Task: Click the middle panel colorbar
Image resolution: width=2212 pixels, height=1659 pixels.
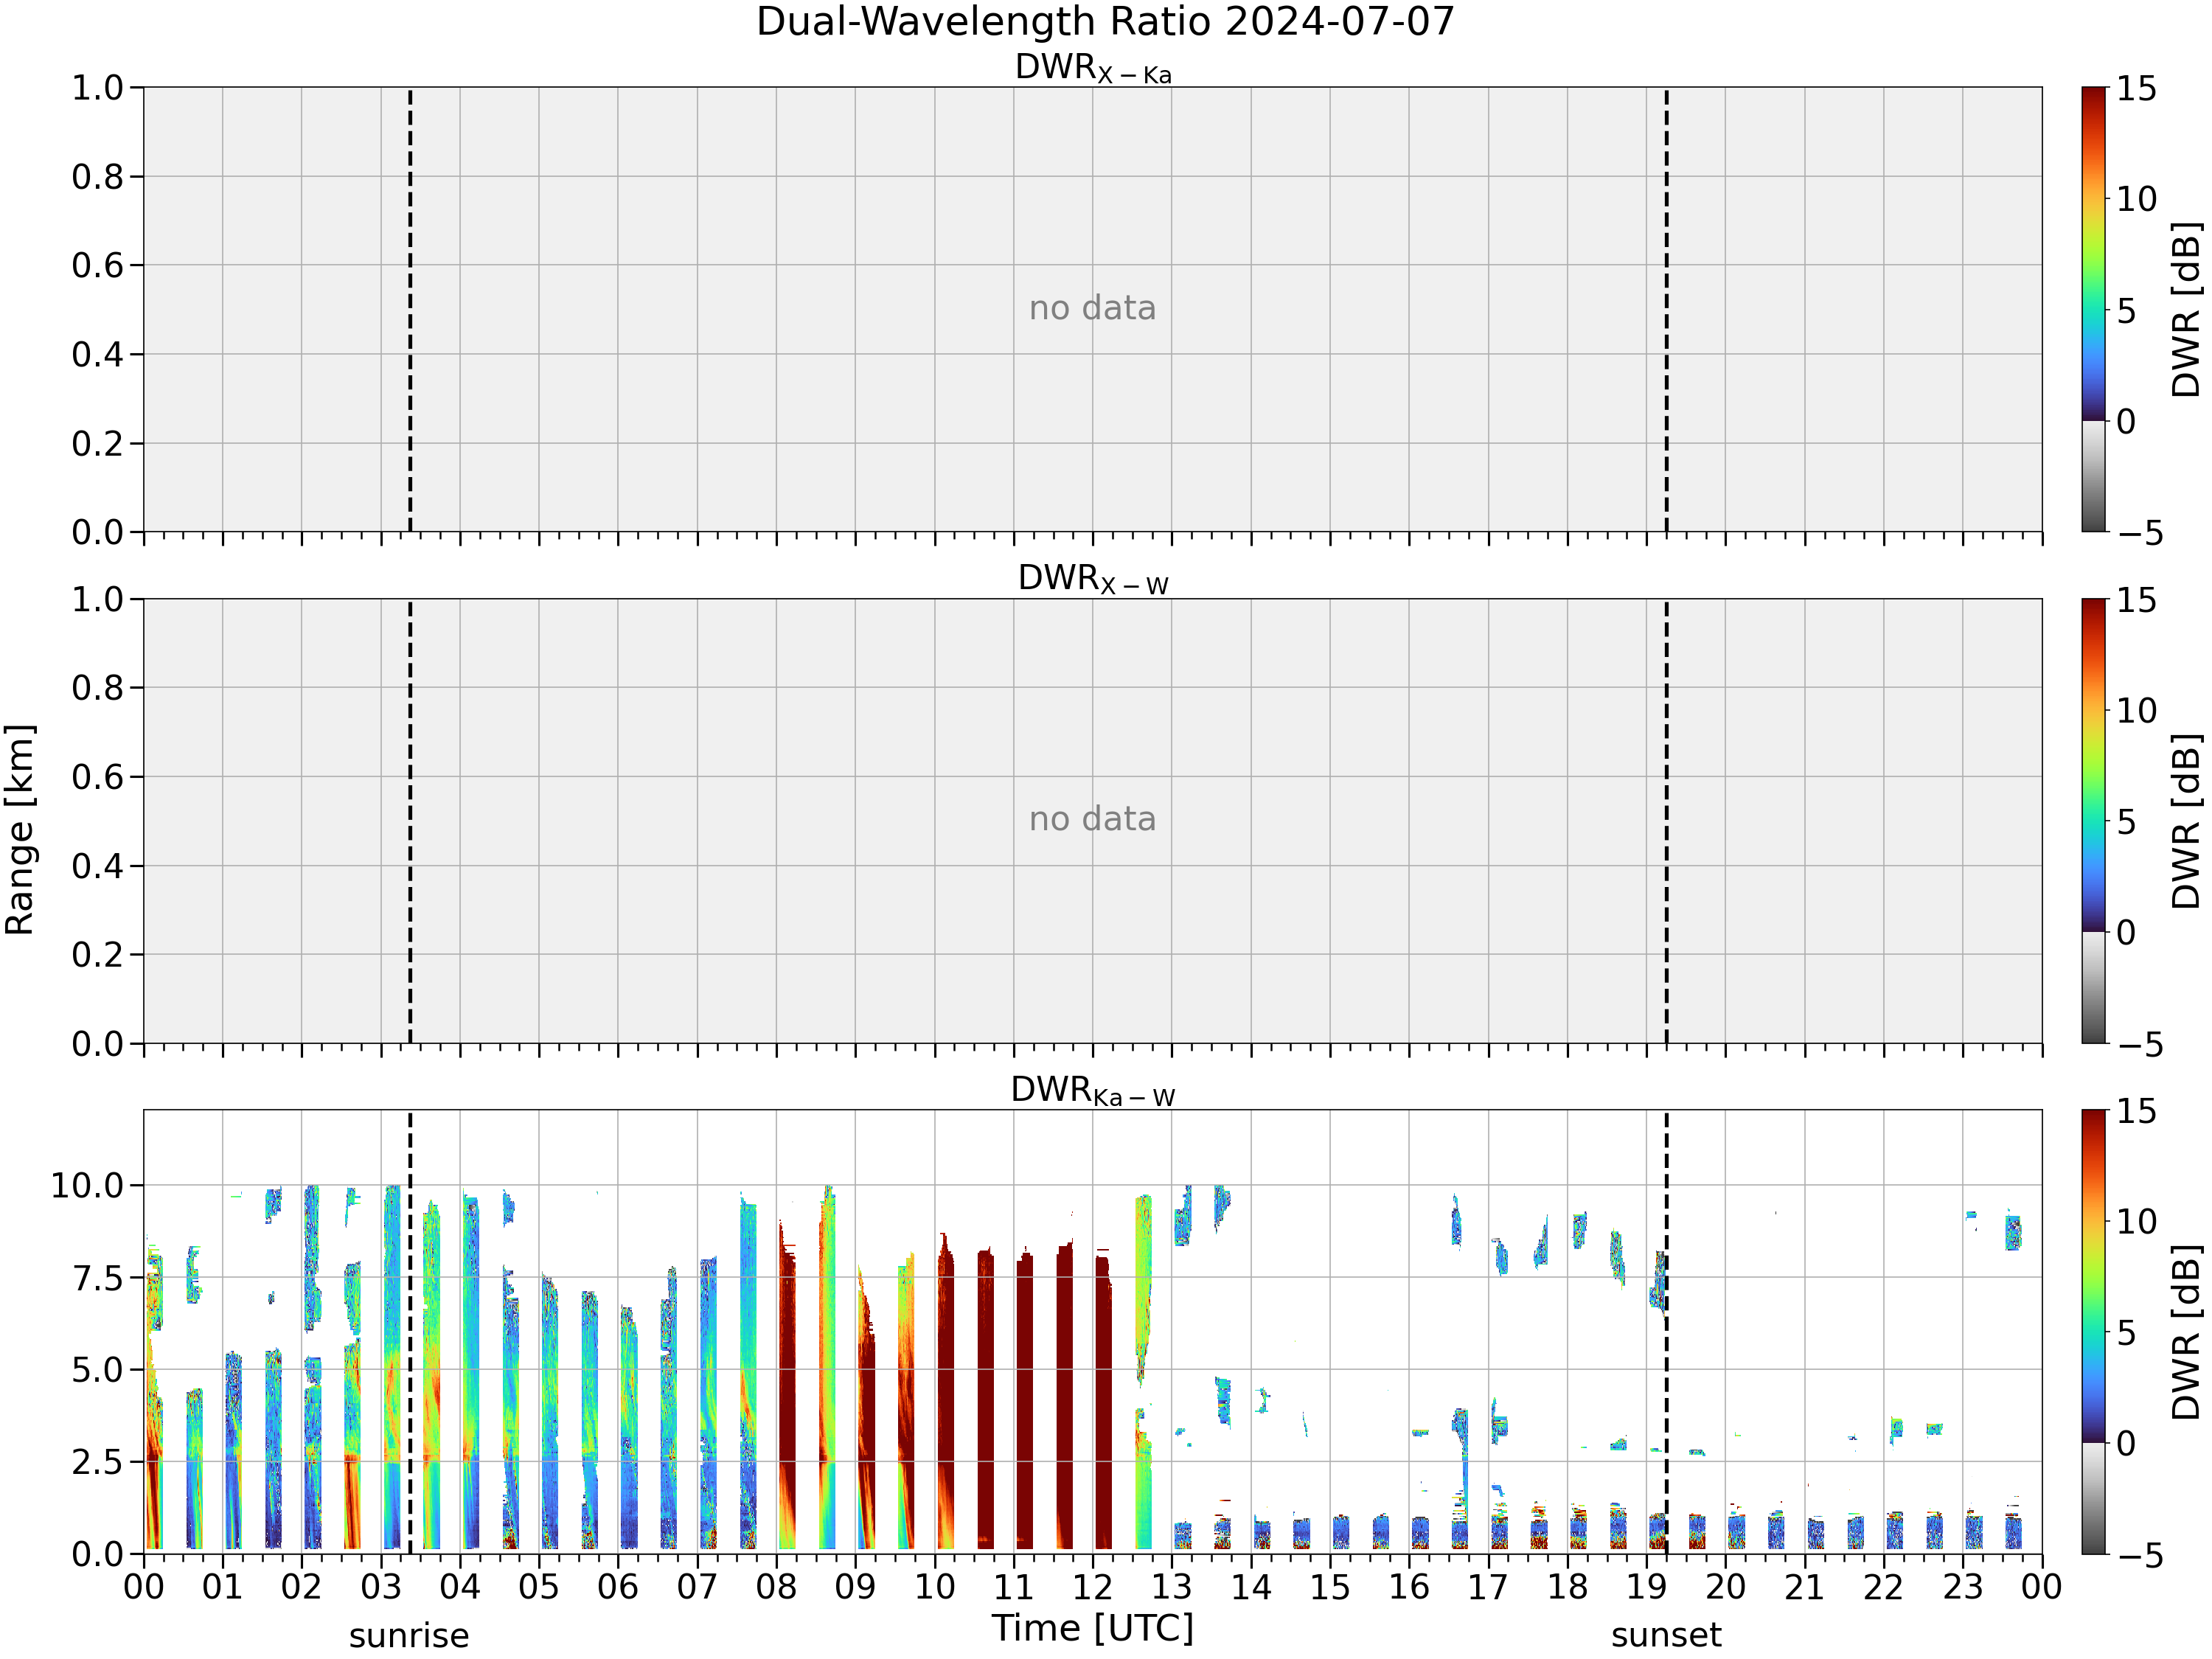Action: [x=2094, y=821]
